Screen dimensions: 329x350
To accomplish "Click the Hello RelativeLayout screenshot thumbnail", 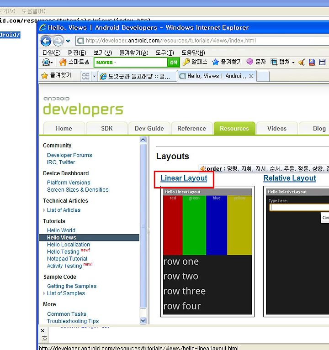I will tap(296, 251).
